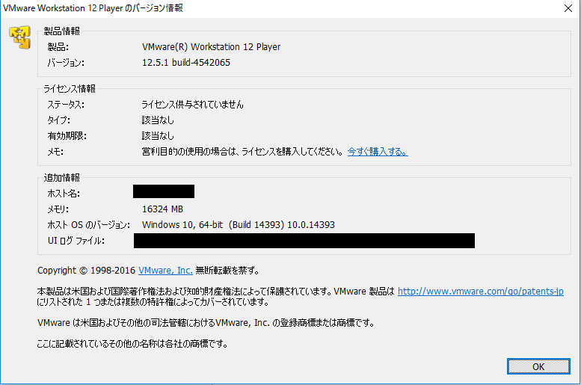This screenshot has width=581, height=385.
Task: Open the vmware.com patents-jp link
Action: [481, 292]
